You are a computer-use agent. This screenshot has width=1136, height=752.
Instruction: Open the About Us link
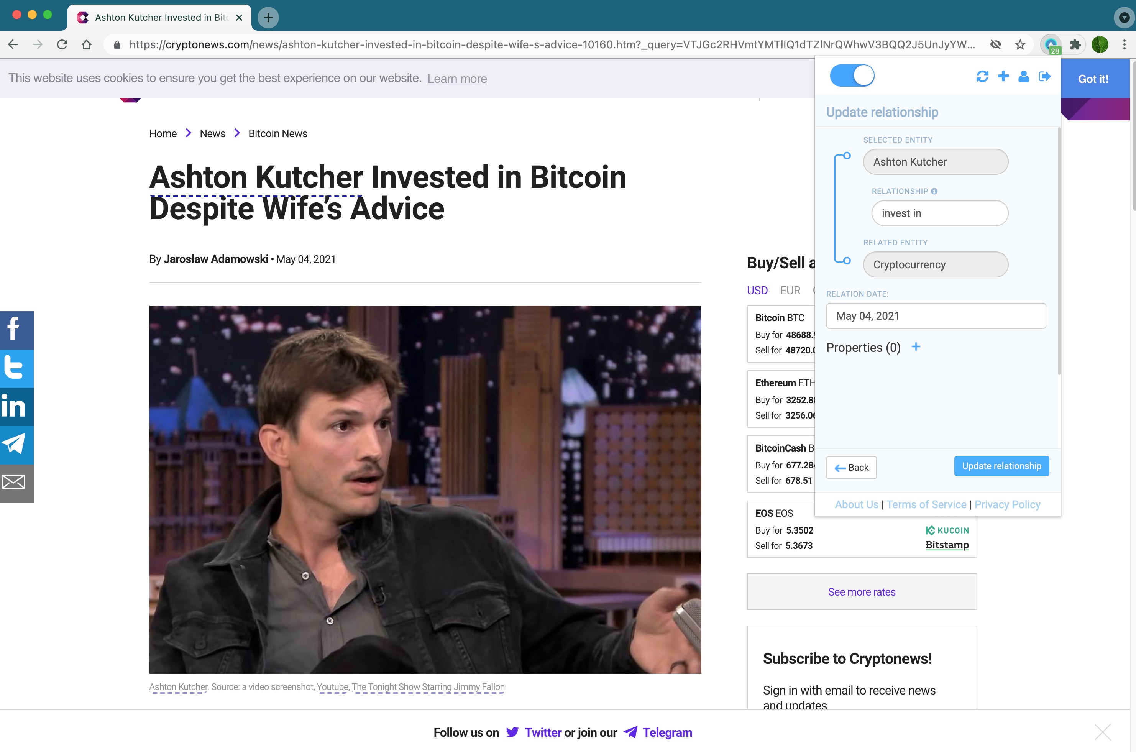[857, 504]
